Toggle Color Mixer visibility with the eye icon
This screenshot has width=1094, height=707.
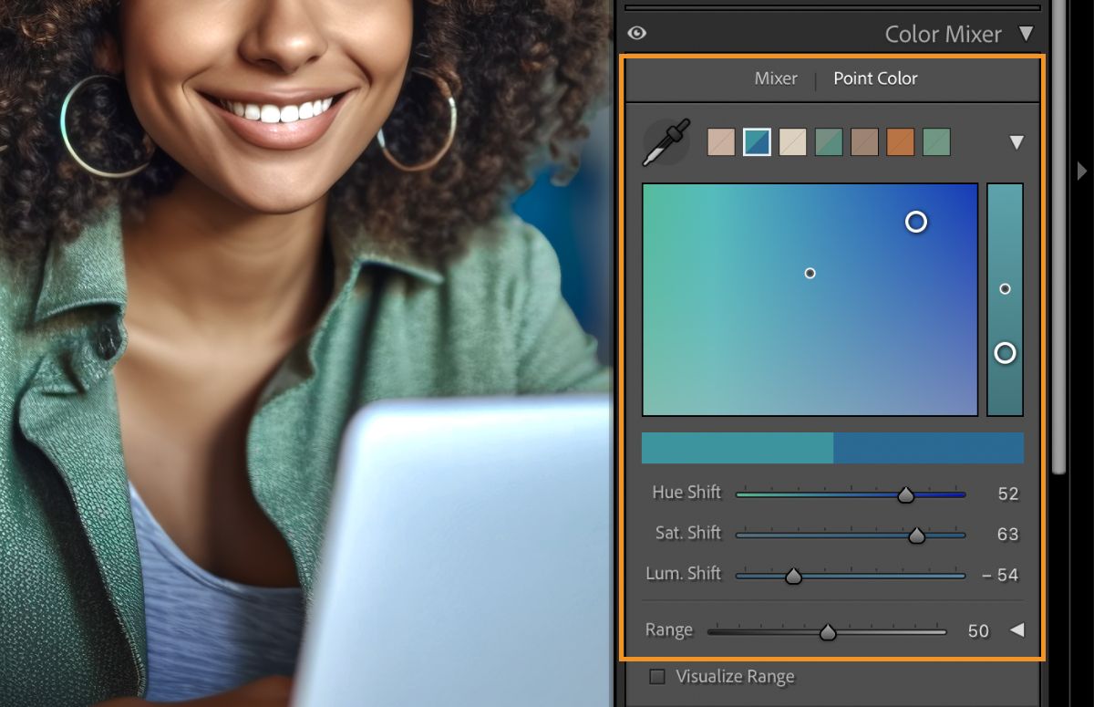coord(636,33)
